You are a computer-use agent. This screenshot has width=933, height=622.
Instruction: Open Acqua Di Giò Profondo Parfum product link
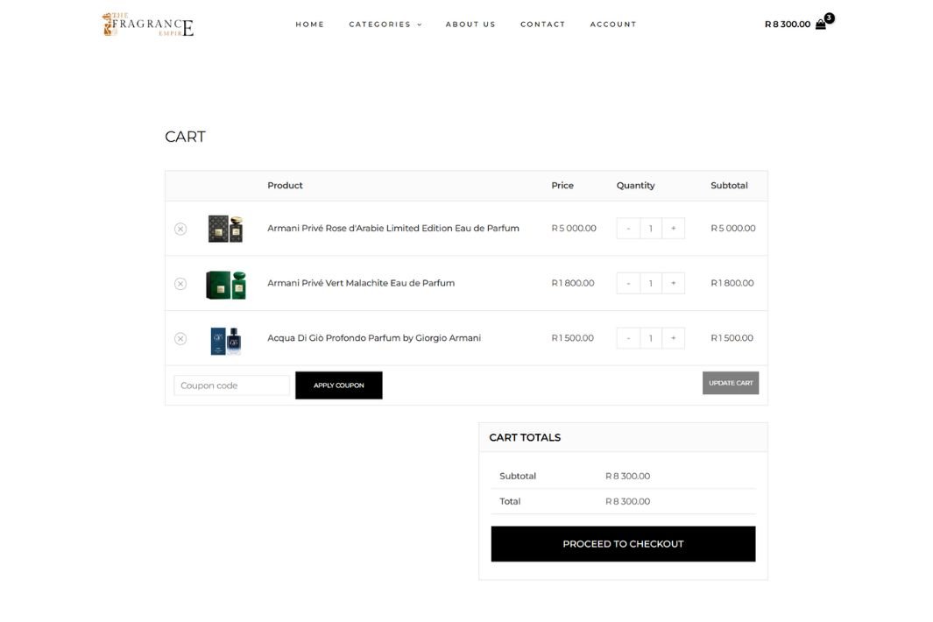tap(374, 338)
